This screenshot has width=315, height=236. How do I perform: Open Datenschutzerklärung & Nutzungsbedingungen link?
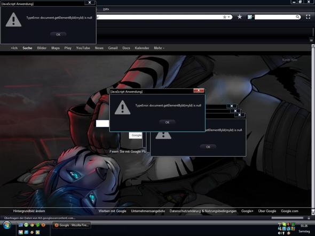click(x=203, y=211)
